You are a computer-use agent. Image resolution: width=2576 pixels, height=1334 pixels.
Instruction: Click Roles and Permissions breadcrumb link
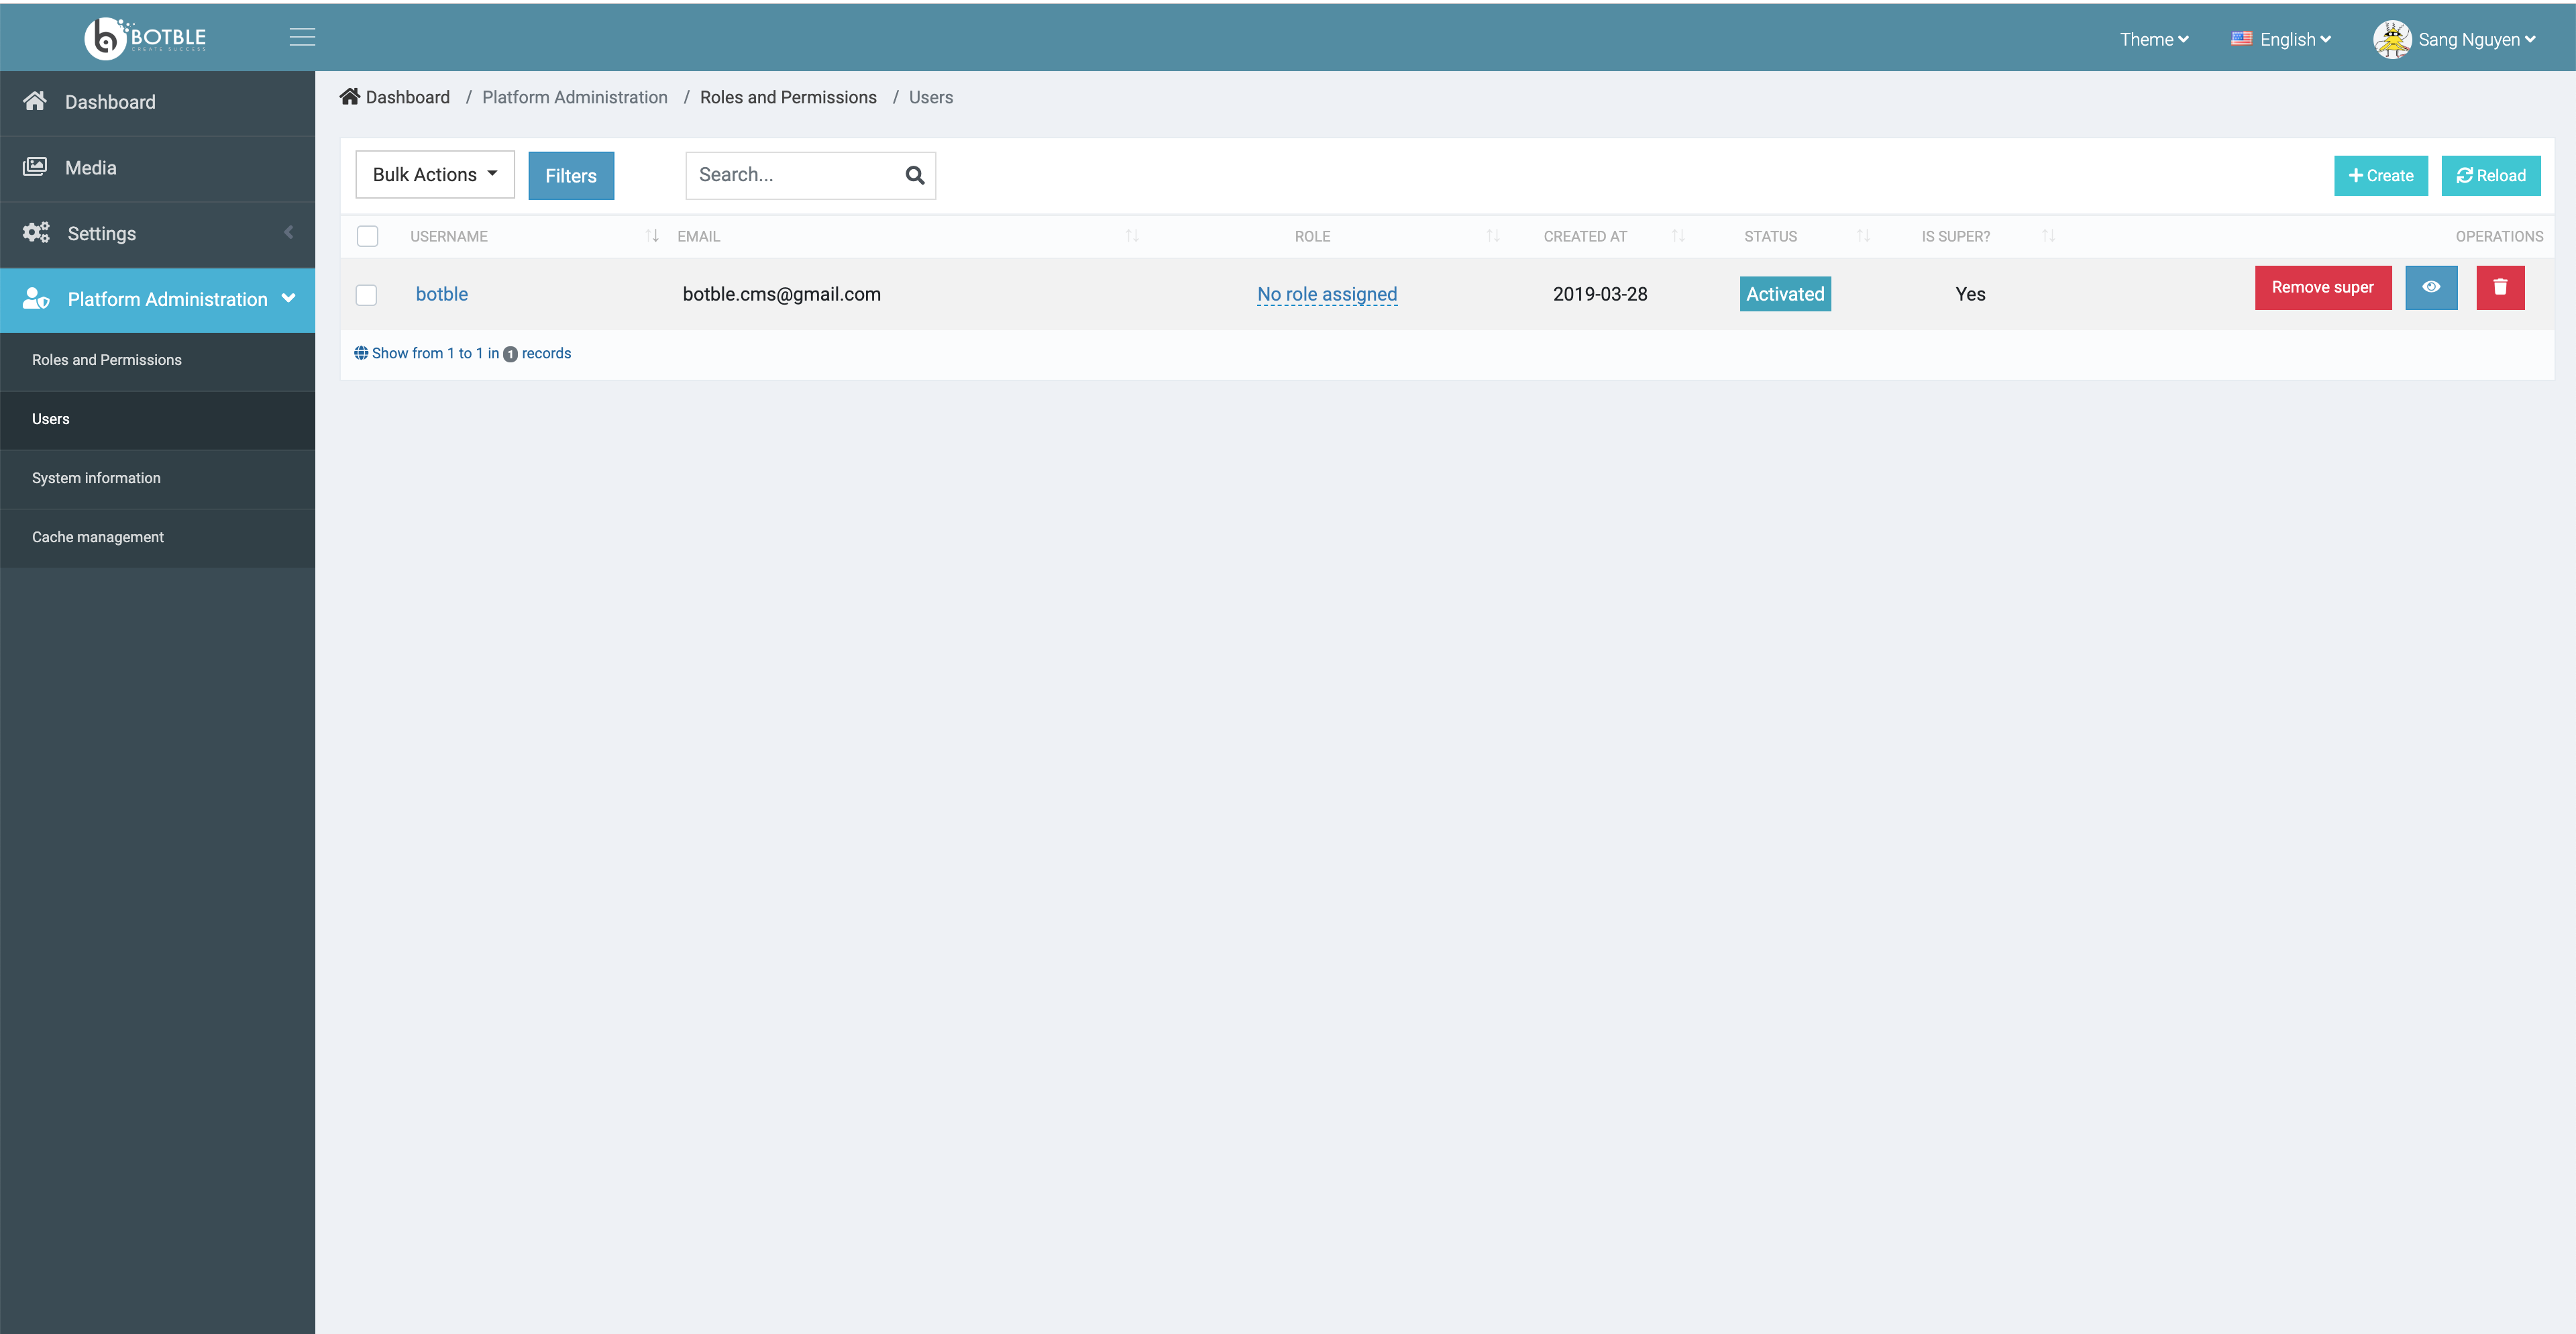[x=788, y=97]
